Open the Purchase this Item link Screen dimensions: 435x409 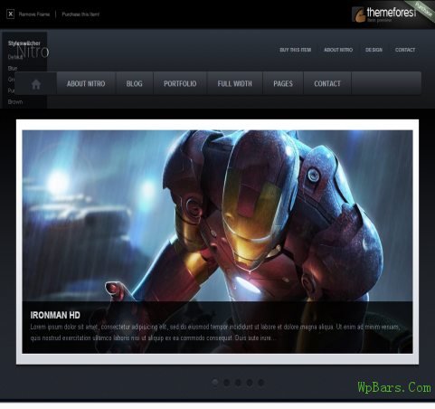click(80, 14)
